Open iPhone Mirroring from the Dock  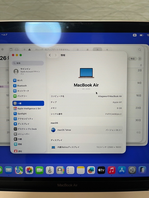(x=142, y=170)
